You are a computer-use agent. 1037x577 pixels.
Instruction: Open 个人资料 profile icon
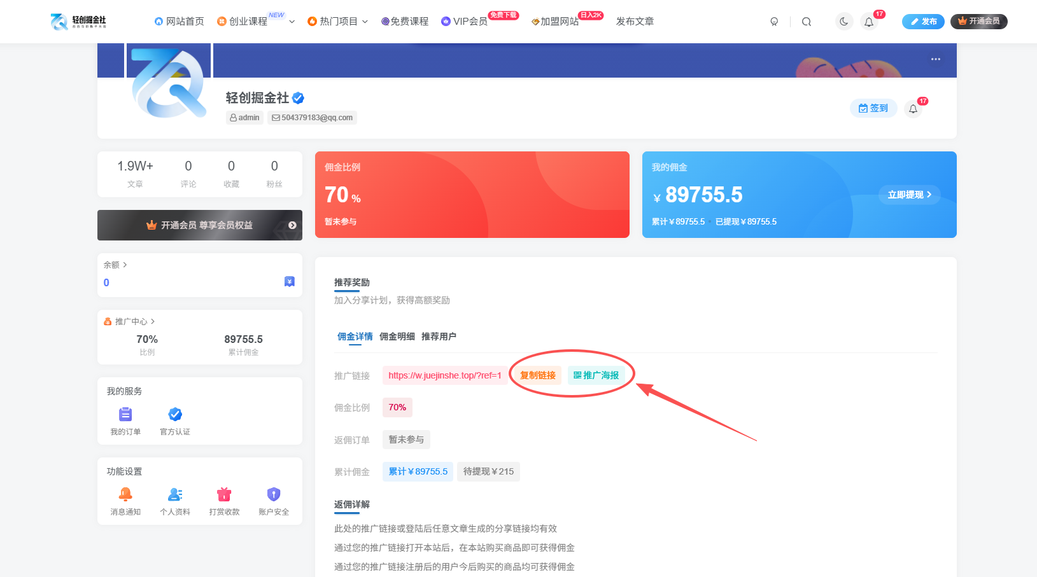tap(175, 494)
